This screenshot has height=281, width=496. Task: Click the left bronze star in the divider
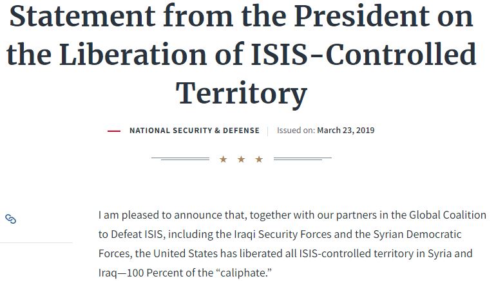pyautogui.click(x=223, y=159)
